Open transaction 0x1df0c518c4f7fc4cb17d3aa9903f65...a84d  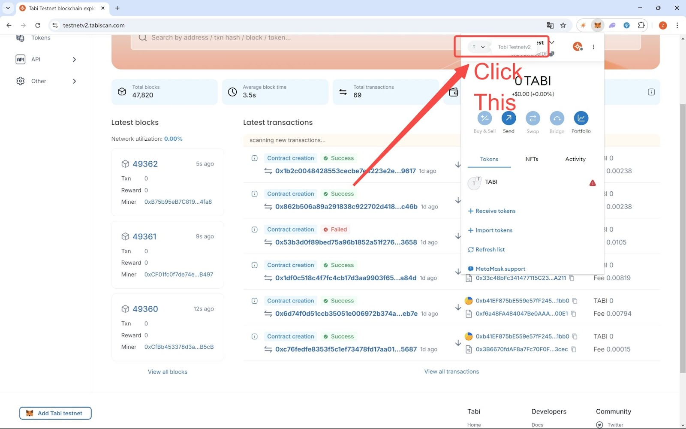coord(346,278)
